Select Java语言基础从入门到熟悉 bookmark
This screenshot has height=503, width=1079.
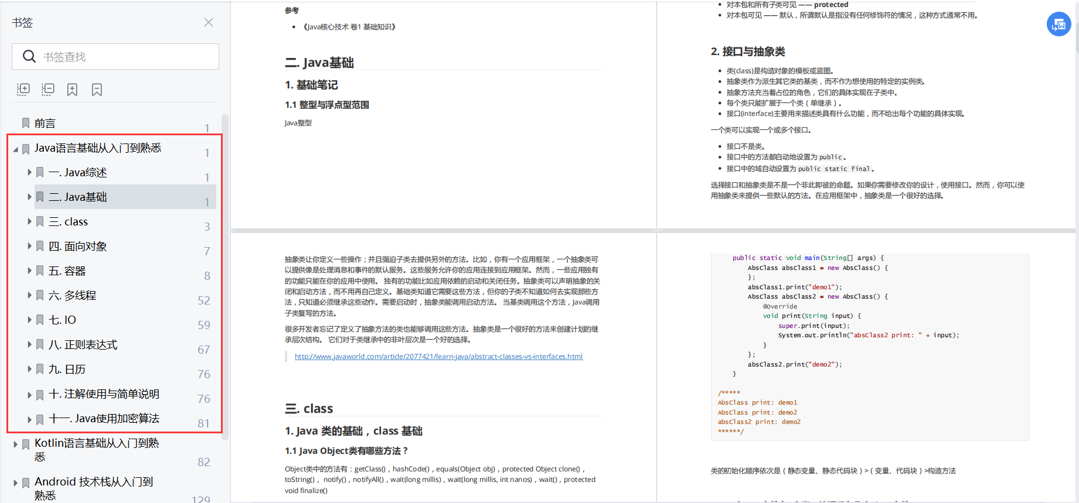98,148
